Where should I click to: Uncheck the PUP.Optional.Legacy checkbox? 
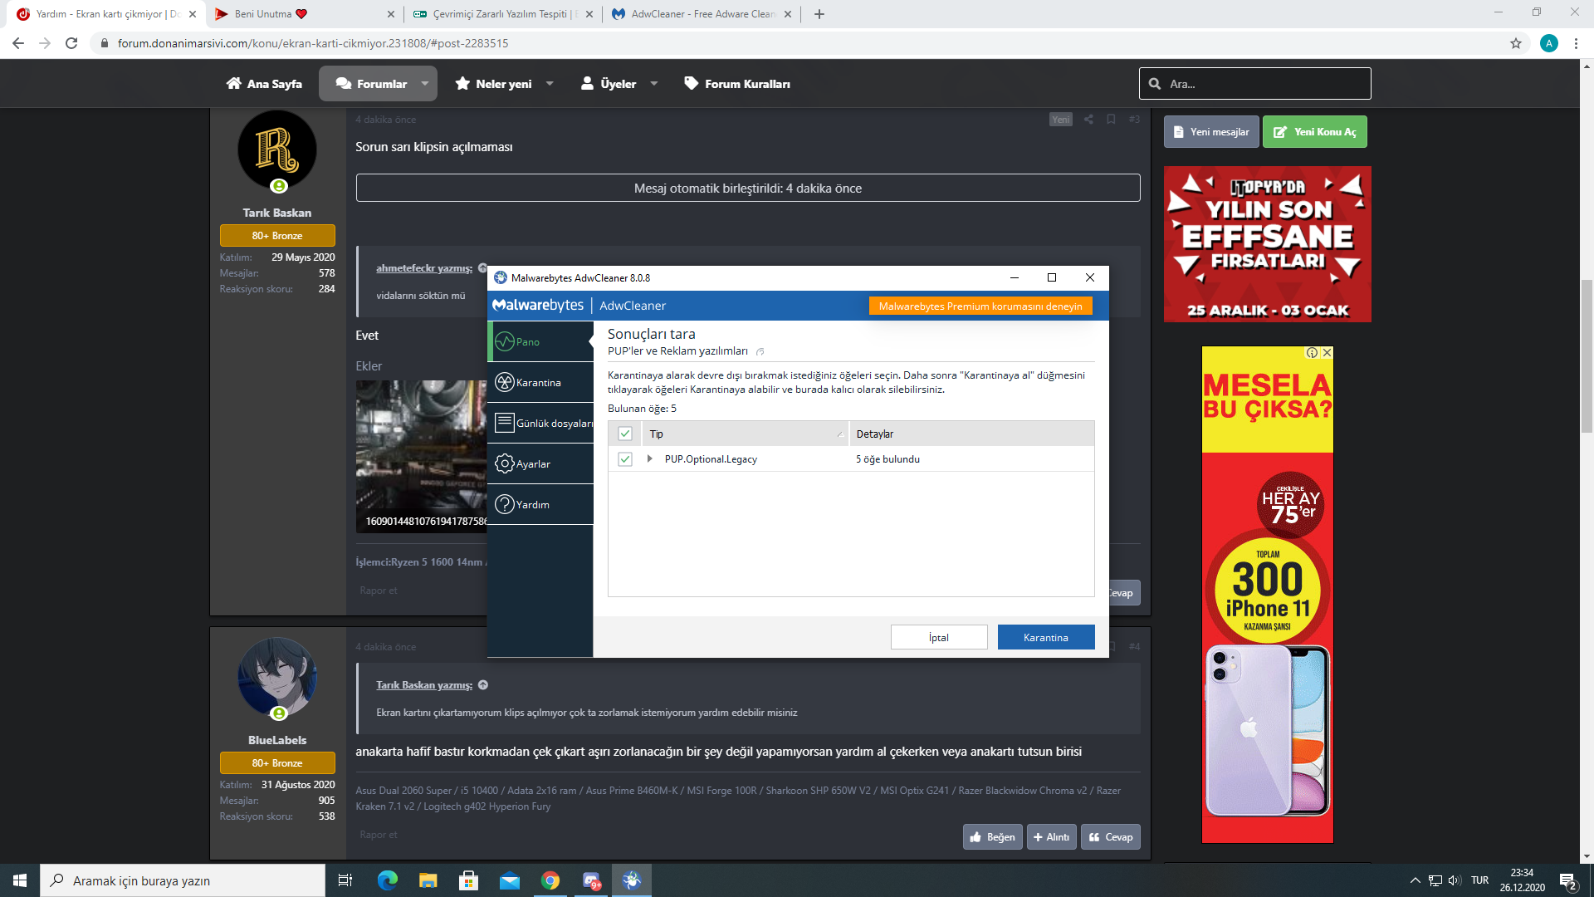click(x=625, y=458)
